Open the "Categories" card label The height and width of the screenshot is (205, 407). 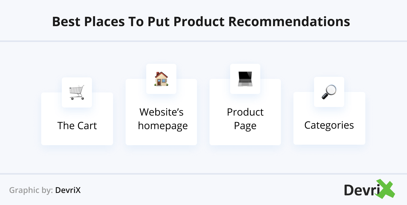[x=329, y=125]
